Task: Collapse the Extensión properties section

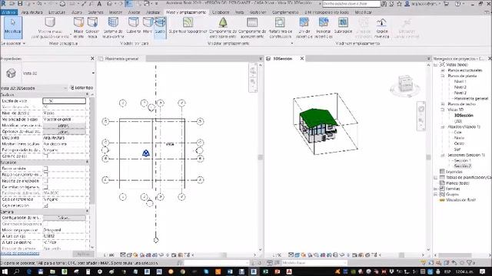Action: (87, 162)
